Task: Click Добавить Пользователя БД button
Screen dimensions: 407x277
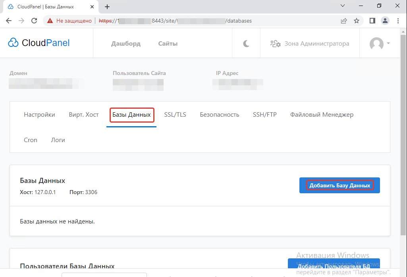Action: (x=334, y=266)
